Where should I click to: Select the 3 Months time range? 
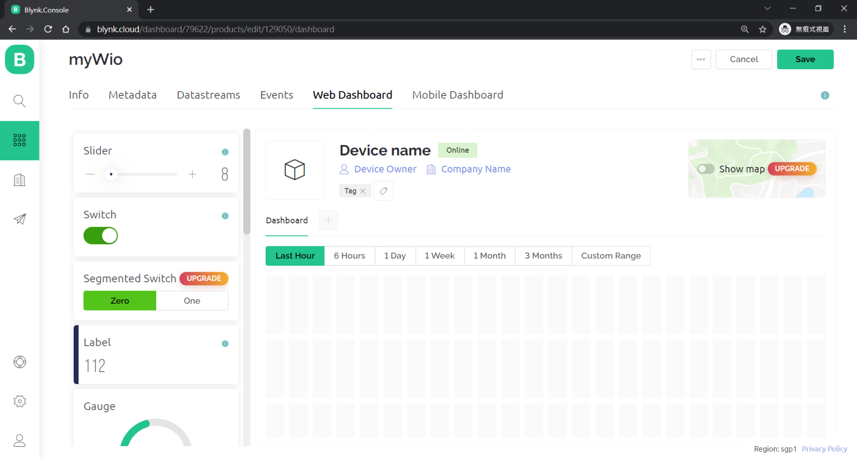pyautogui.click(x=543, y=256)
